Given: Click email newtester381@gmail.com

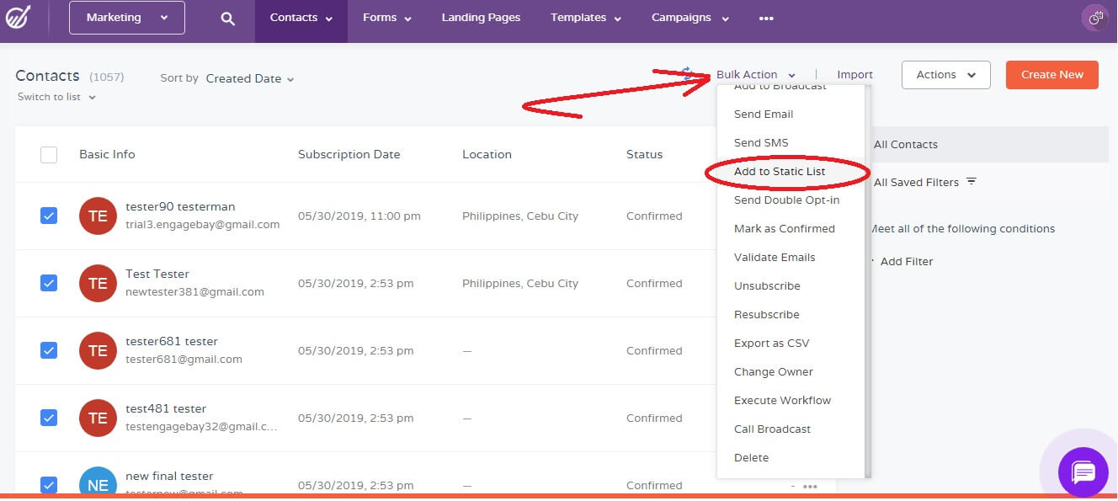Looking at the screenshot, I should click(x=194, y=292).
